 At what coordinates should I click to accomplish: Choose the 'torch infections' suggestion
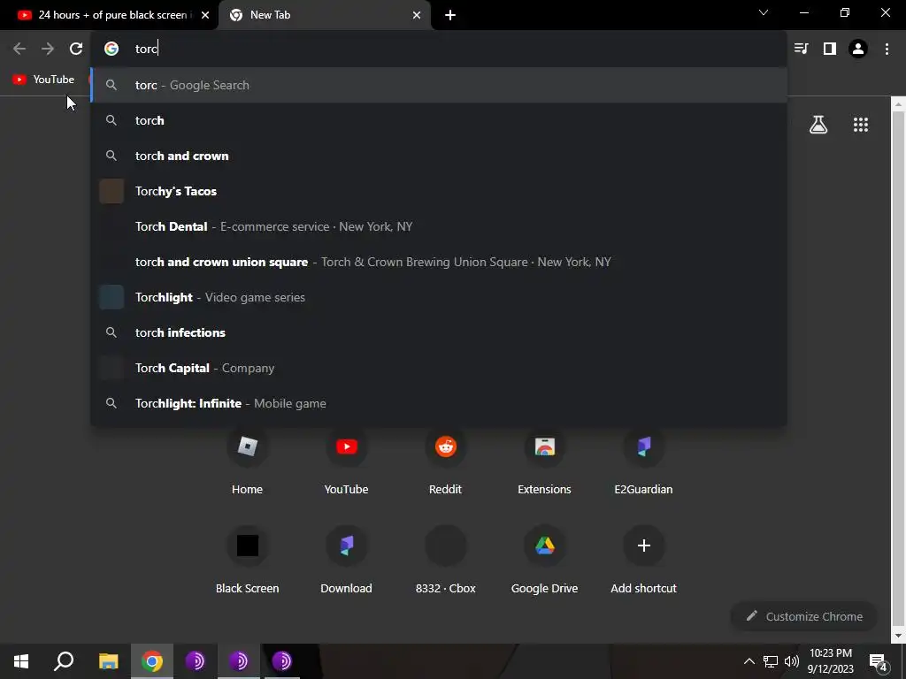tap(439, 332)
